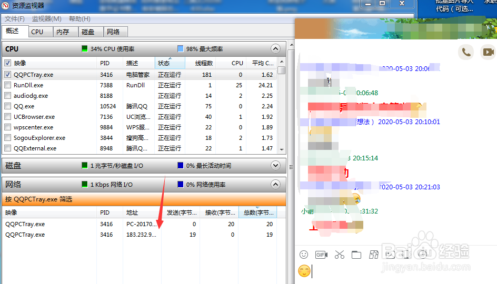Click the CPU column header in process table
This screenshot has height=284, width=497.
coord(231,63)
